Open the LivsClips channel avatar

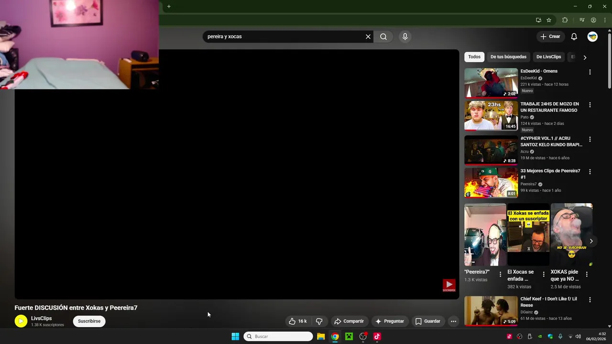(21, 322)
